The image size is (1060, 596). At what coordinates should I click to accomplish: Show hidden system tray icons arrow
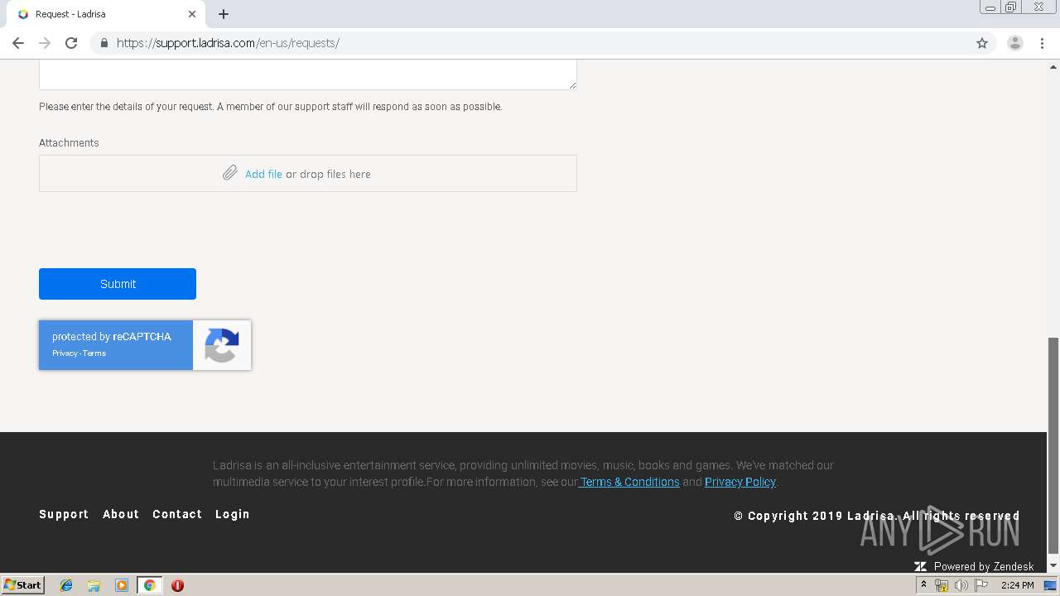pos(923,585)
